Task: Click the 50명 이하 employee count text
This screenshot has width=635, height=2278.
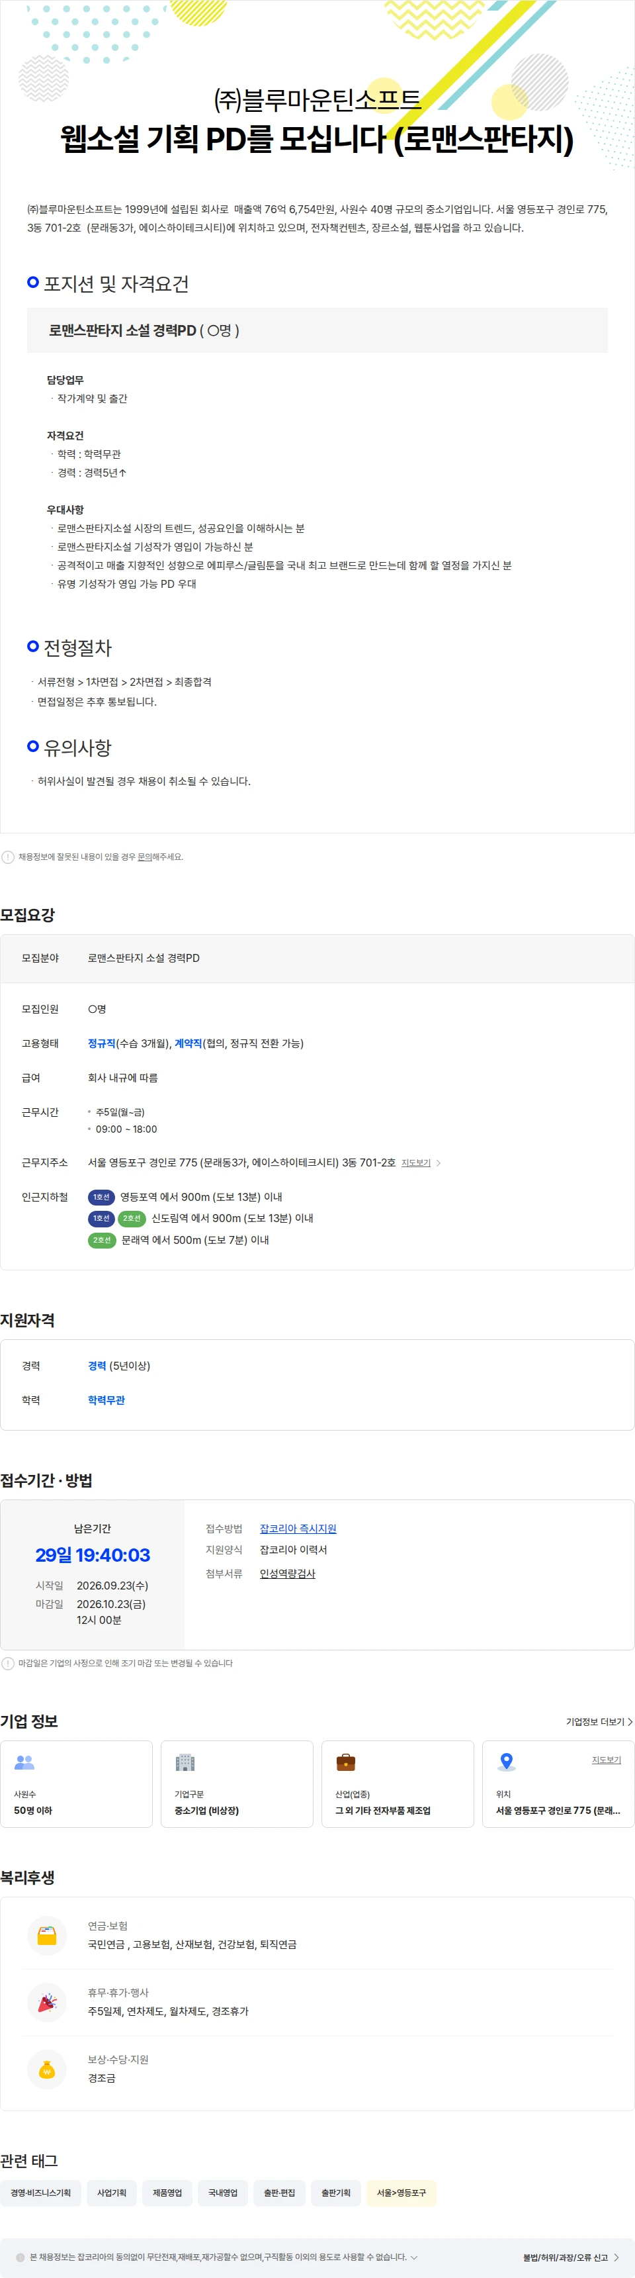Action: point(32,1810)
